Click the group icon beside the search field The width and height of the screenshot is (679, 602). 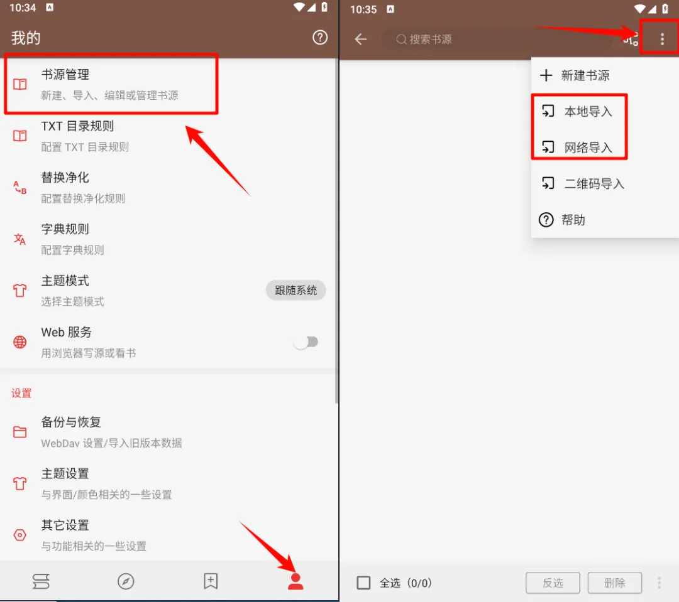[631, 40]
